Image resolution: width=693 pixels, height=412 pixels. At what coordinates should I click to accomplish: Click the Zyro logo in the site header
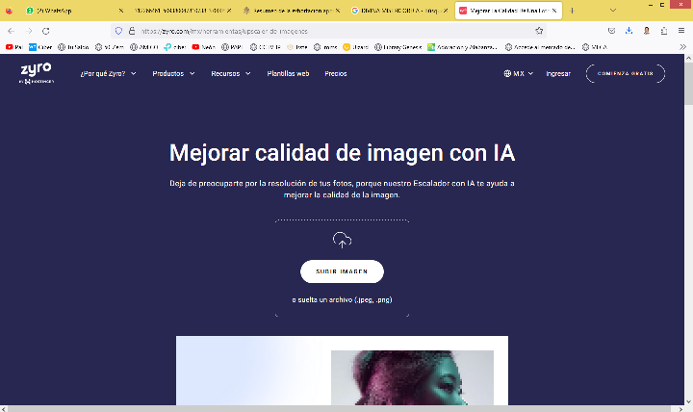pos(37,73)
